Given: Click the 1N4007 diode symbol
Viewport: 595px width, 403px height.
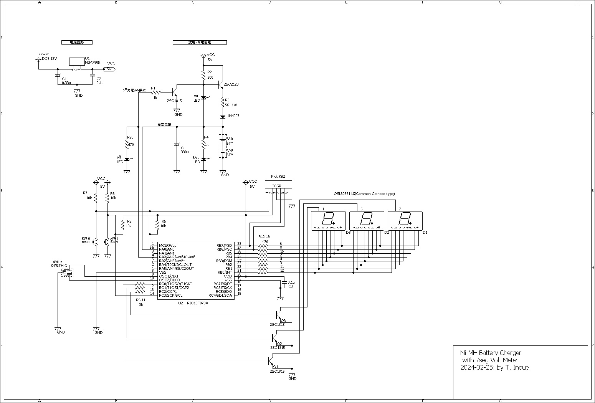Looking at the screenshot, I should coord(223,117).
